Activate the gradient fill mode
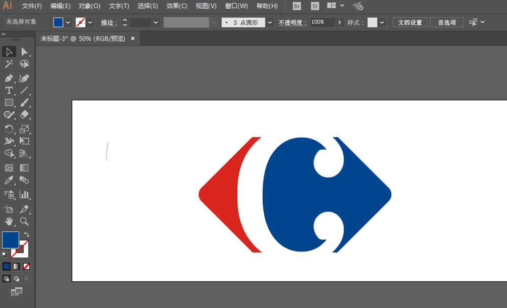The height and width of the screenshot is (308, 507). [x=17, y=266]
